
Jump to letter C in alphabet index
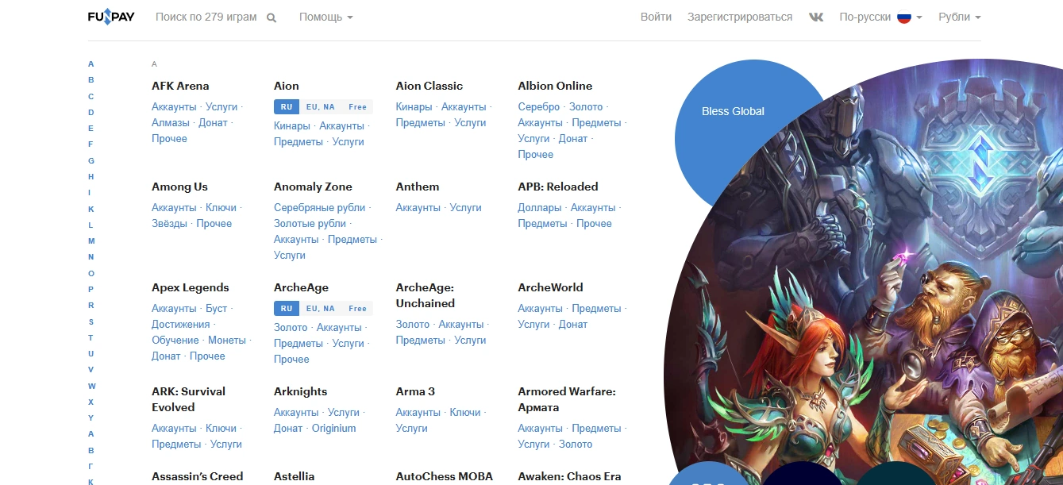pos(91,96)
